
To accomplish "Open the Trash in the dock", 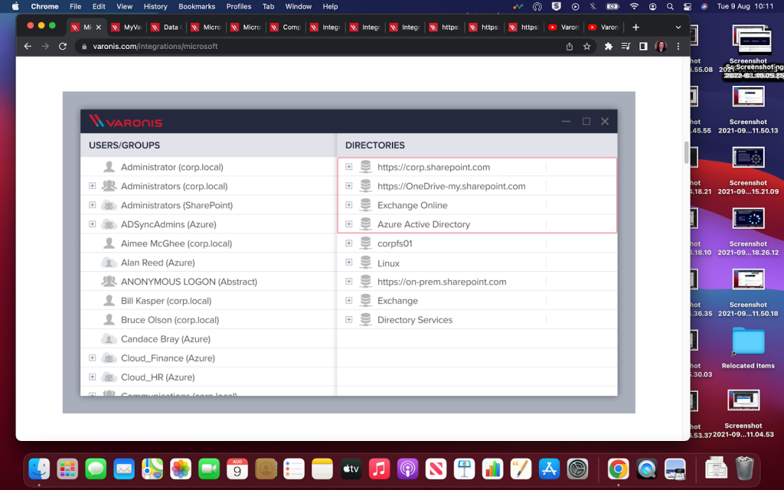I will [744, 468].
